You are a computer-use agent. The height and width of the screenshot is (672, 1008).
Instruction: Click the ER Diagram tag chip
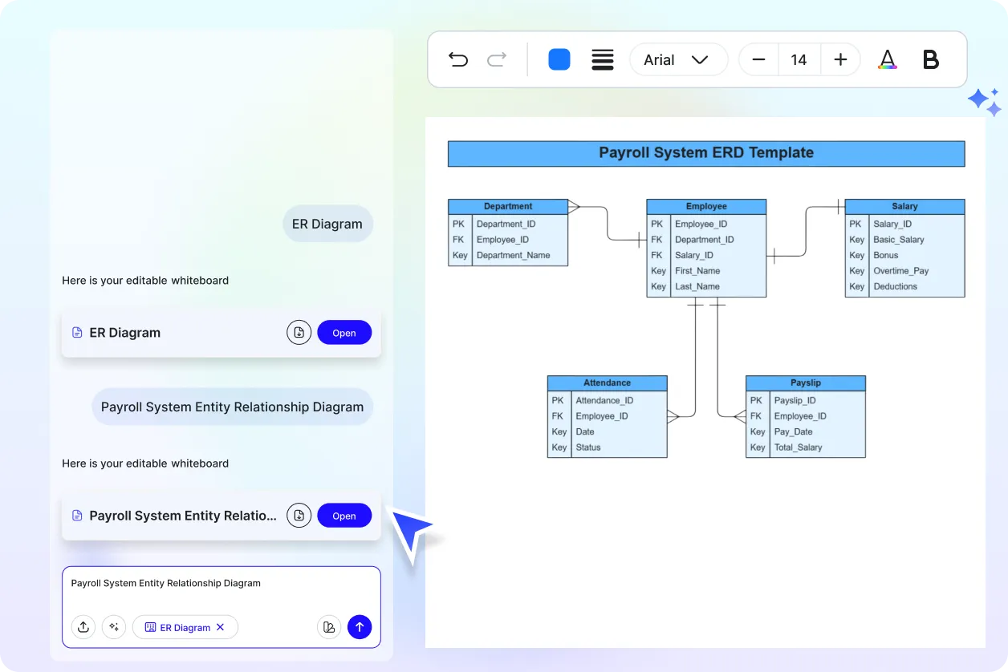coord(185,627)
